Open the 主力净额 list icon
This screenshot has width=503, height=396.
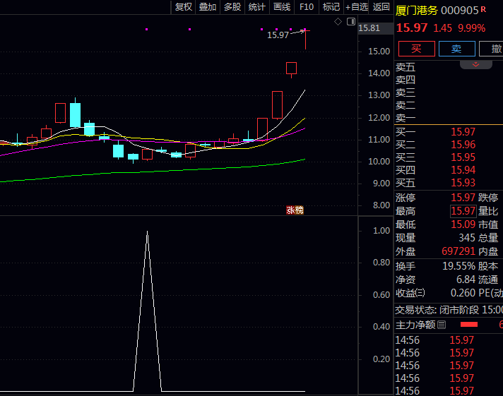tap(442, 325)
